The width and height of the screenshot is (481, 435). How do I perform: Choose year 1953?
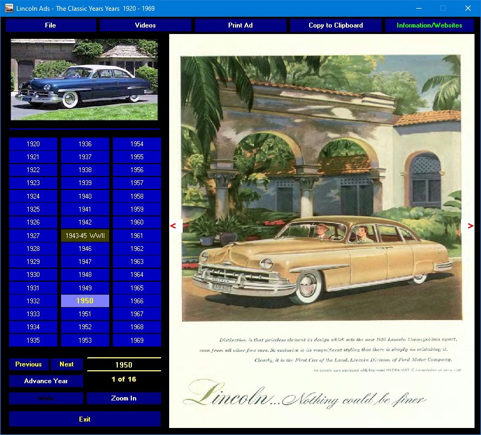click(x=85, y=341)
